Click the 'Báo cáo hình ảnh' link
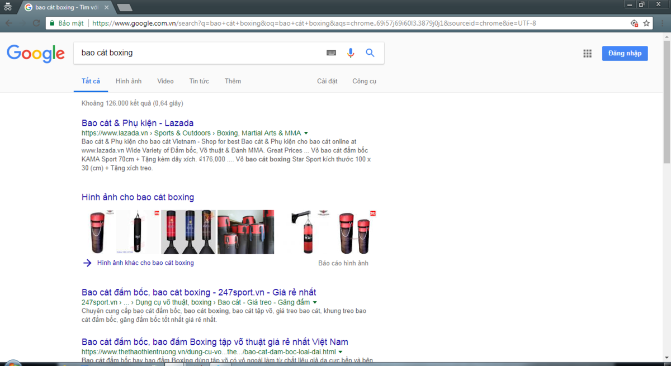The height and width of the screenshot is (366, 671). [x=343, y=263]
